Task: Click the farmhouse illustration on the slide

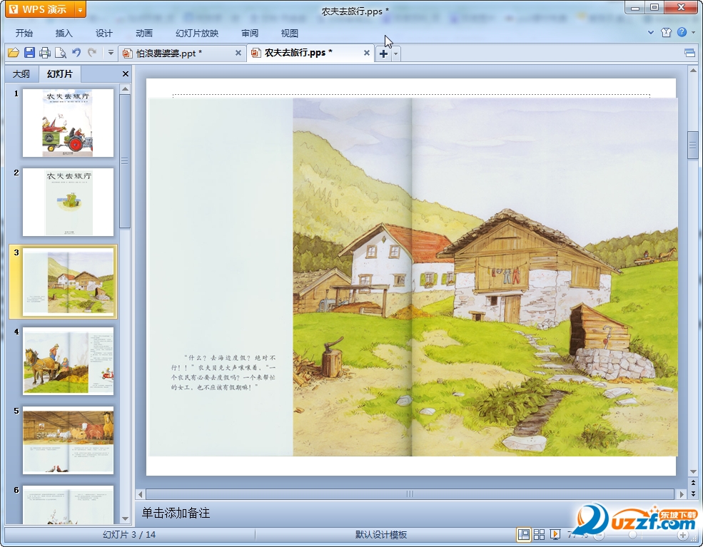Action: pyautogui.click(x=485, y=277)
